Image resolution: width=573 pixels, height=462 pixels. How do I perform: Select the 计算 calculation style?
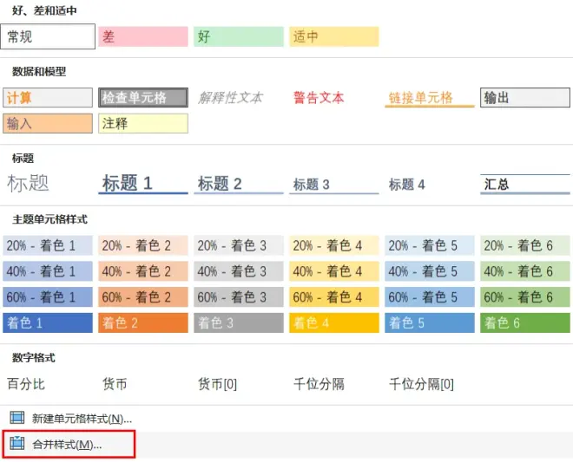pos(48,97)
